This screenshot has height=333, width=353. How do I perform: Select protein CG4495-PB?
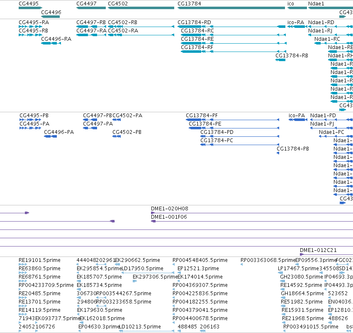[x=34, y=116]
